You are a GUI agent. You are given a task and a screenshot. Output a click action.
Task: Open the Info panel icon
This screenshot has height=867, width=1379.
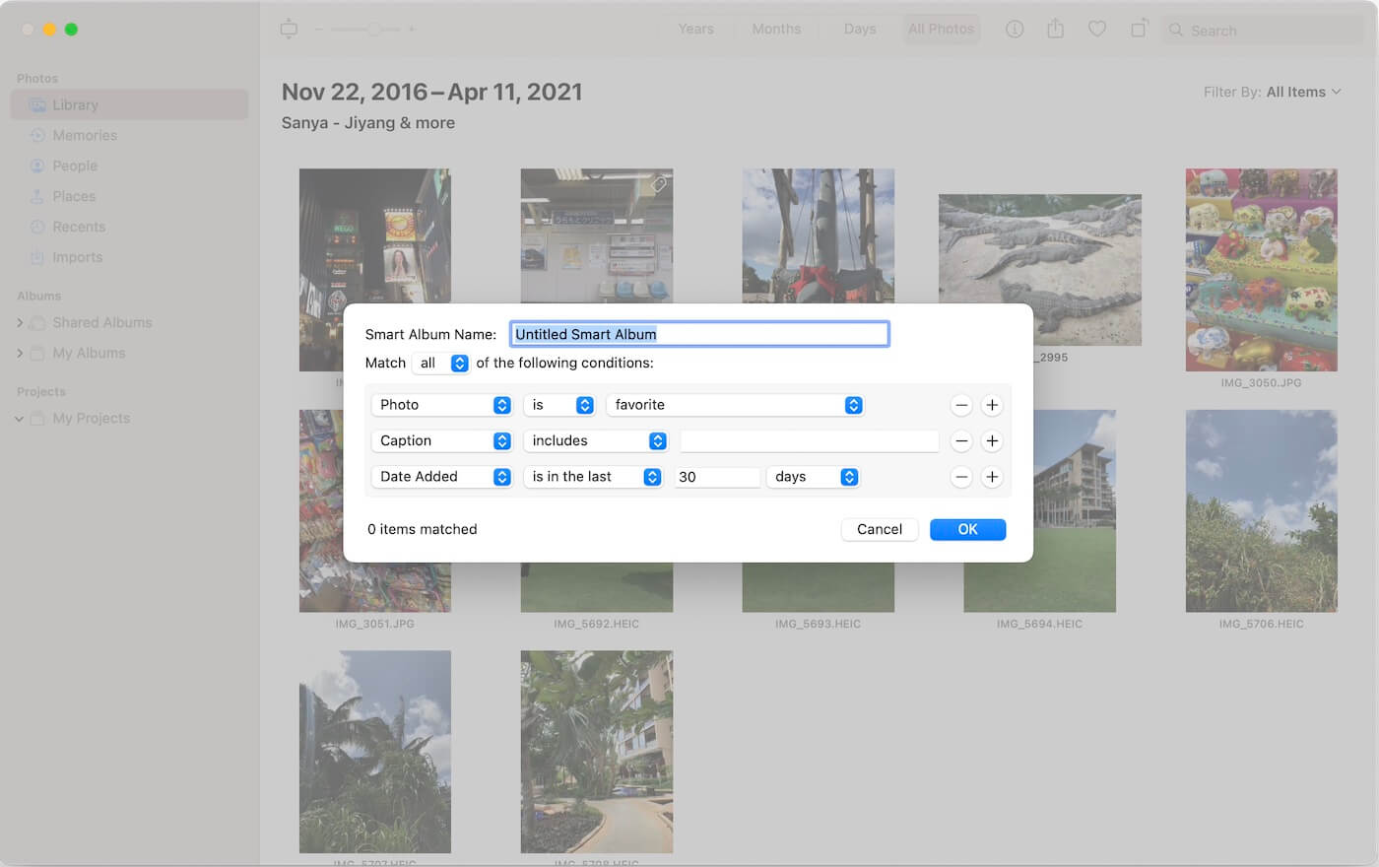[x=1014, y=29]
